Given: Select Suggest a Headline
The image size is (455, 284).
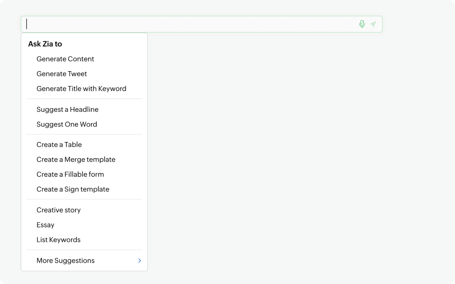Looking at the screenshot, I should pyautogui.click(x=68, y=110).
